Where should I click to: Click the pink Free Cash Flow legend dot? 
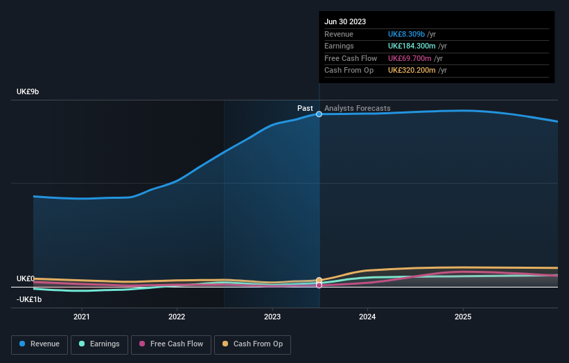142,344
